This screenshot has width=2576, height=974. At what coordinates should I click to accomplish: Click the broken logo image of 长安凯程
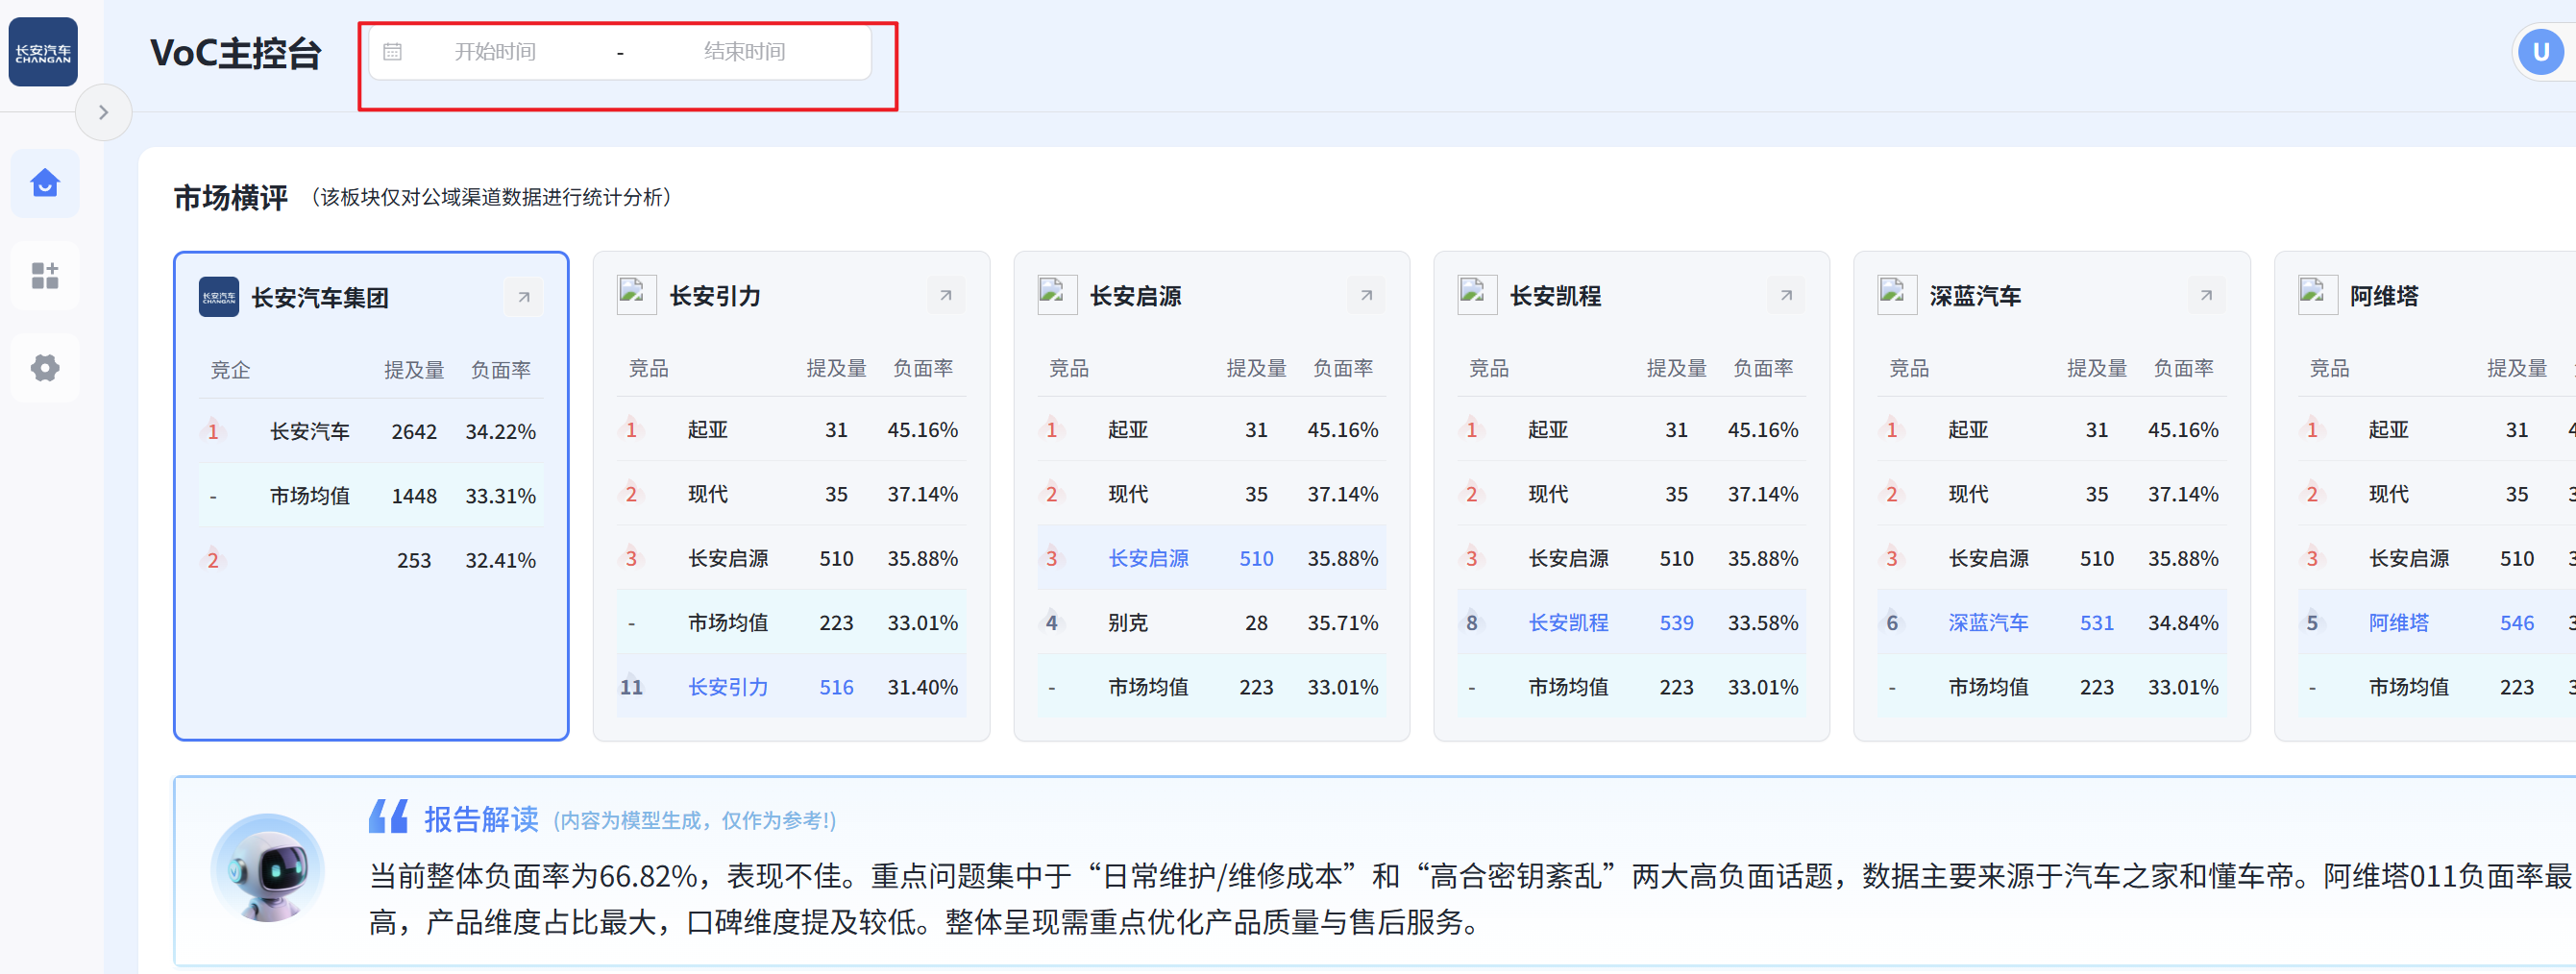tap(1477, 295)
